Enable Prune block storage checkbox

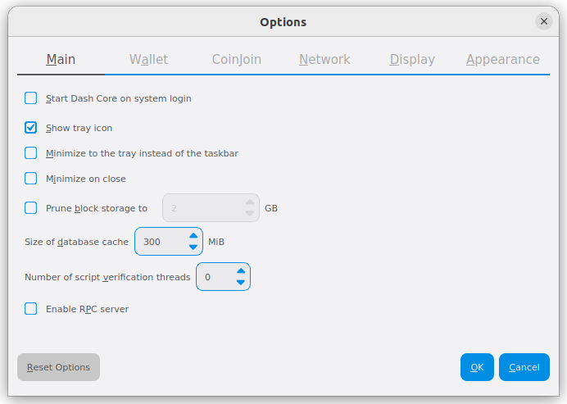click(31, 208)
